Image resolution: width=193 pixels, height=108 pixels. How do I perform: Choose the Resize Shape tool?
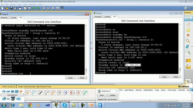tap(188, 52)
